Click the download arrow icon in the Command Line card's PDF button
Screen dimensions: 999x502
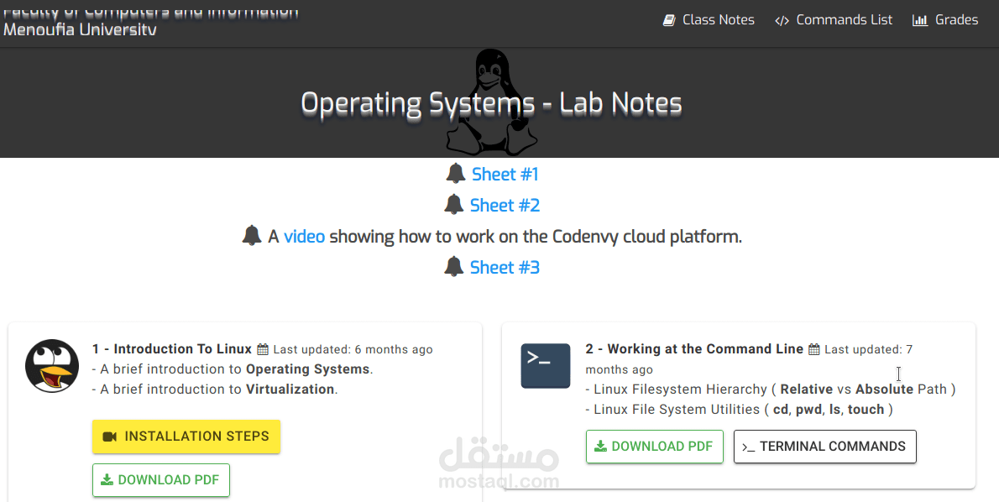(600, 447)
